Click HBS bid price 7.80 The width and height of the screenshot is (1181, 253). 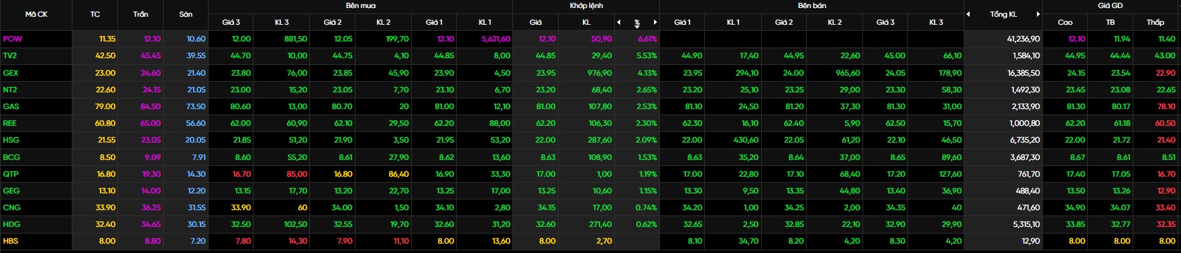pos(243,241)
